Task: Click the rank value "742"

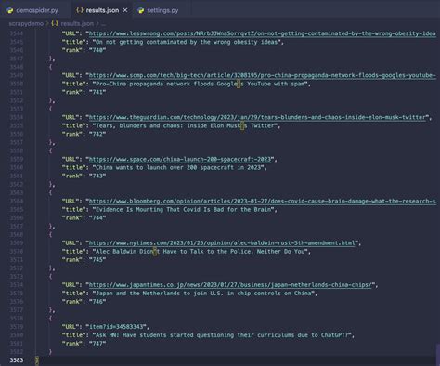Action: pyautogui.click(x=97, y=134)
